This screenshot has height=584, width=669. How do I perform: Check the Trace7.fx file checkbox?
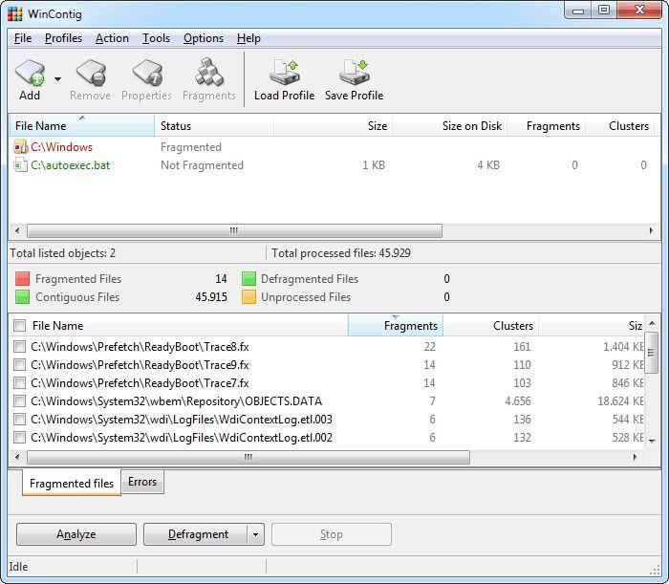tap(20, 383)
